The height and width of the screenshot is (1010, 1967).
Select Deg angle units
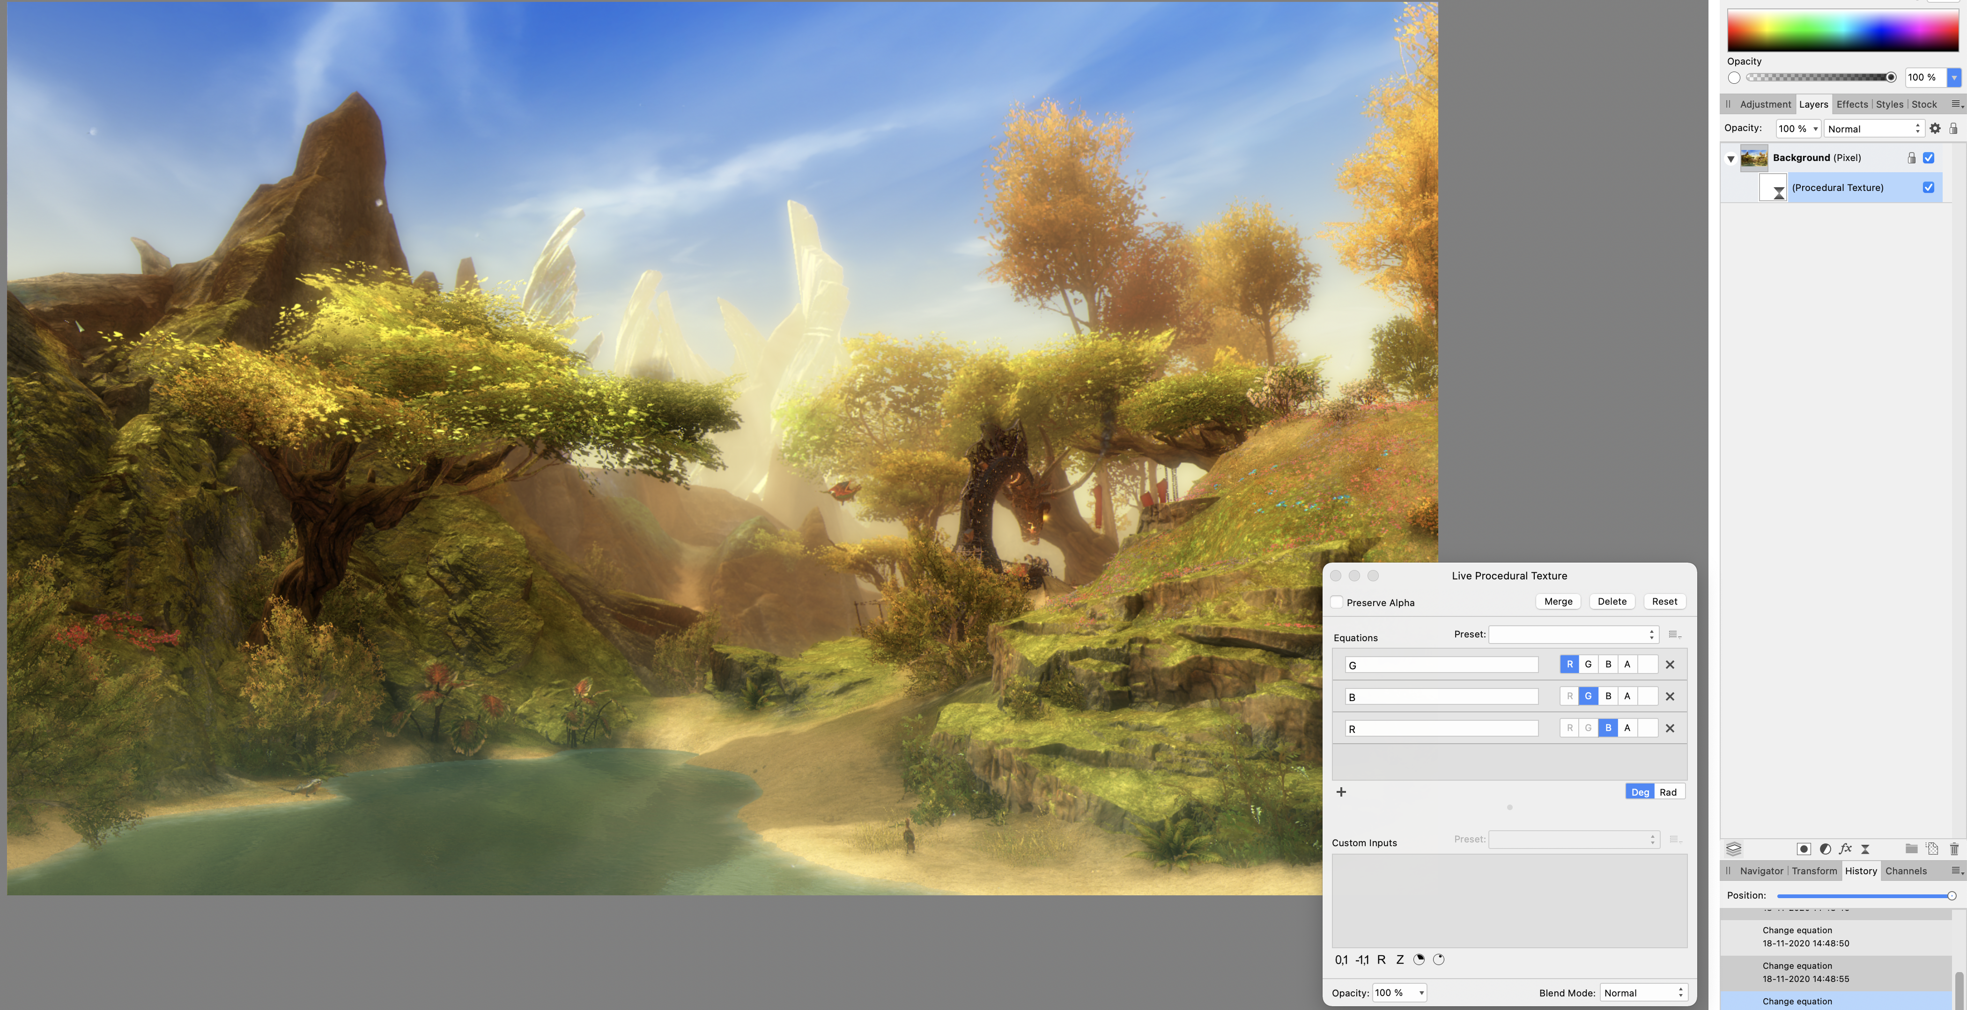pos(1640,792)
